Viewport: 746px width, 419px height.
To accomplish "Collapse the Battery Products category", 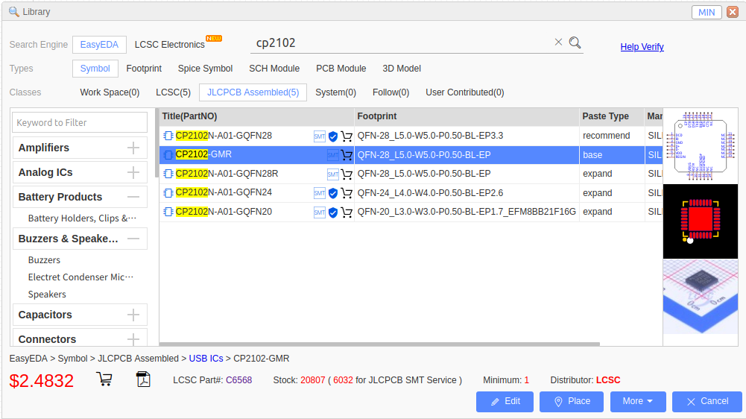I will 133,197.
